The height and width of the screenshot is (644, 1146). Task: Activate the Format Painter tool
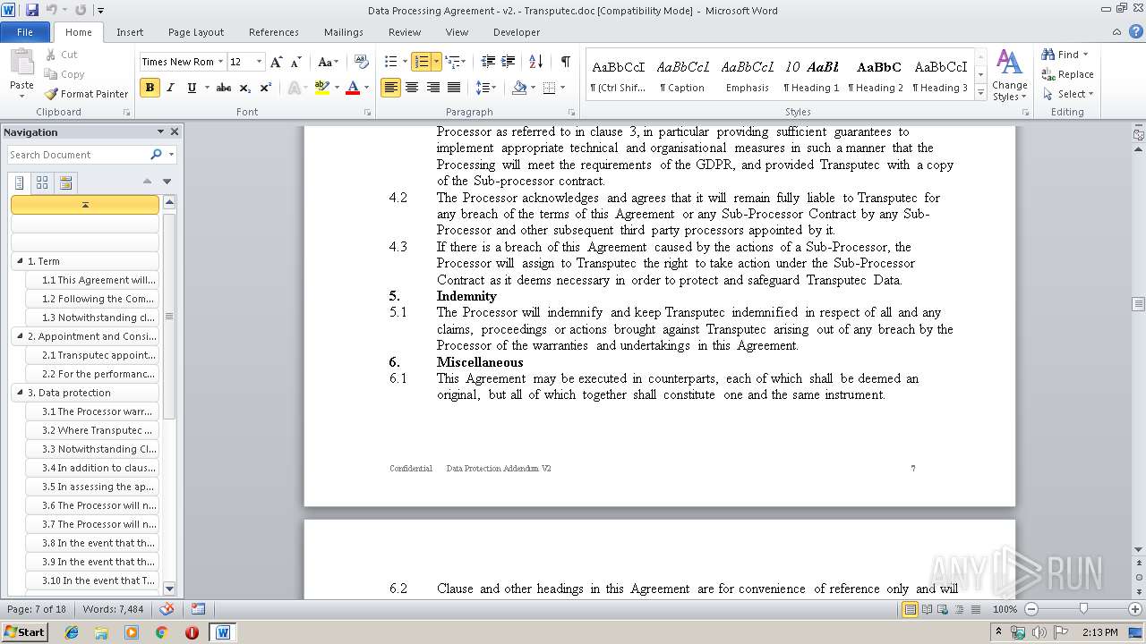pos(87,94)
